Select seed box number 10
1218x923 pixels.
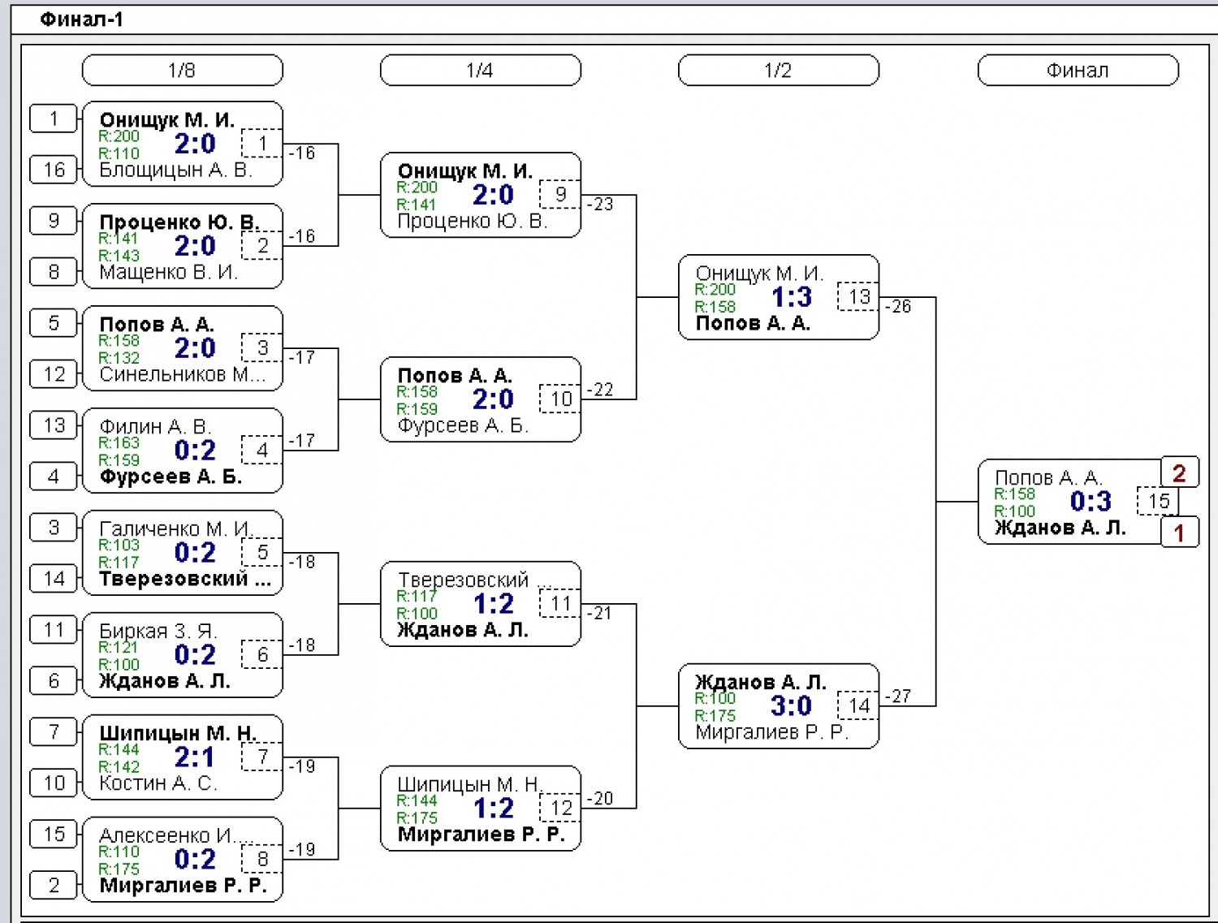(x=54, y=783)
